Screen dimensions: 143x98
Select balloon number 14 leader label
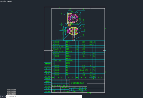tap(84, 30)
